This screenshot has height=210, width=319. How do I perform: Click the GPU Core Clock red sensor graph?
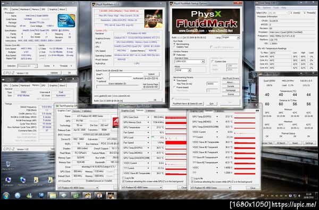tap(176, 117)
